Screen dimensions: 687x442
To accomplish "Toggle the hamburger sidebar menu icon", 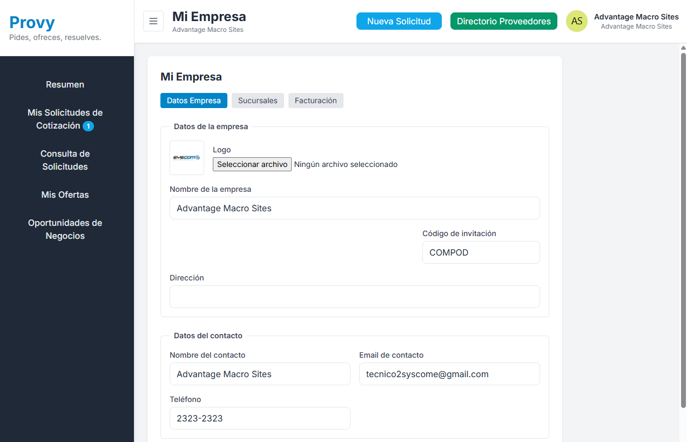I will [153, 21].
